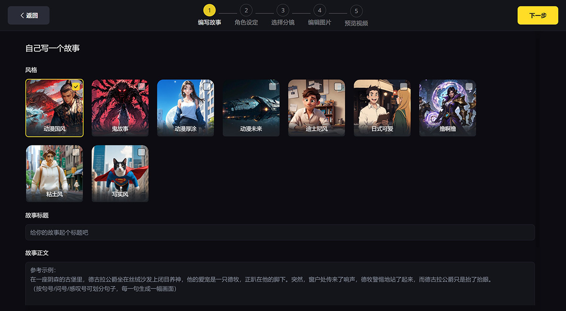Open step 2 角色设定
This screenshot has height=311, width=566.
(x=246, y=9)
